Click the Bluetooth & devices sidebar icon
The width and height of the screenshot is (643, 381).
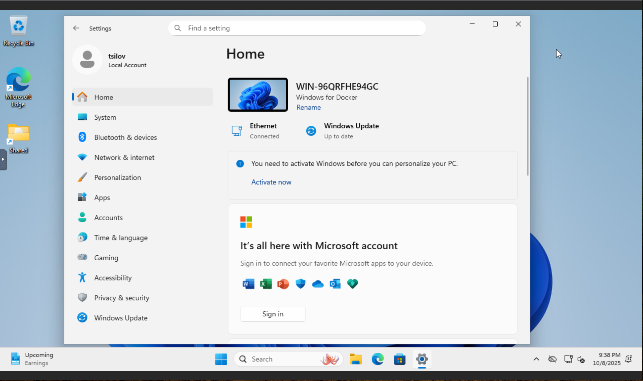pos(82,137)
